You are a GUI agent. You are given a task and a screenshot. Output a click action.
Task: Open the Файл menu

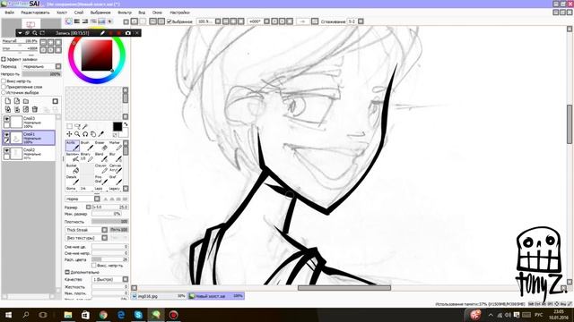[x=10, y=13]
